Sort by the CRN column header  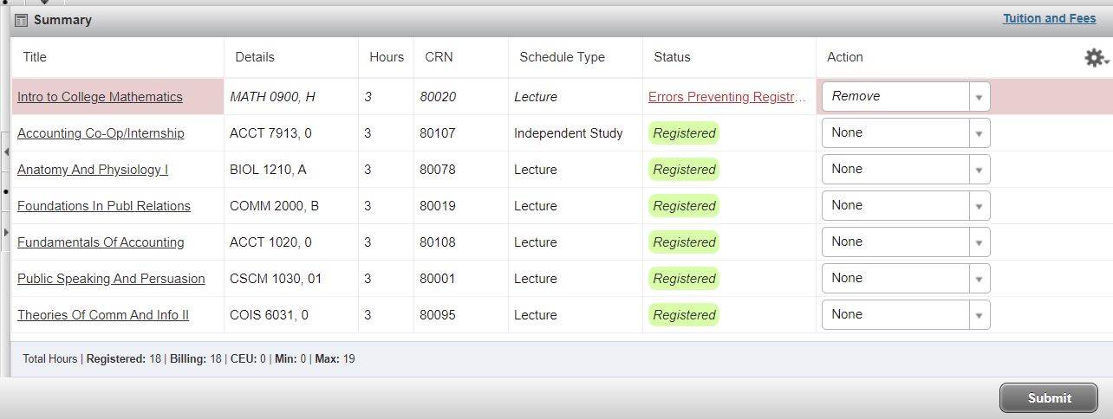coord(439,57)
